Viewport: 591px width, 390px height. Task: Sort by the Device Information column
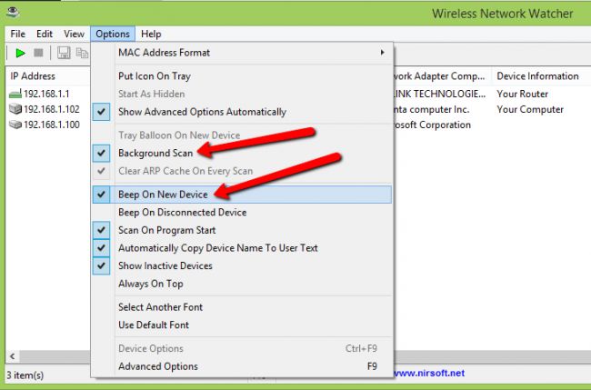[541, 76]
